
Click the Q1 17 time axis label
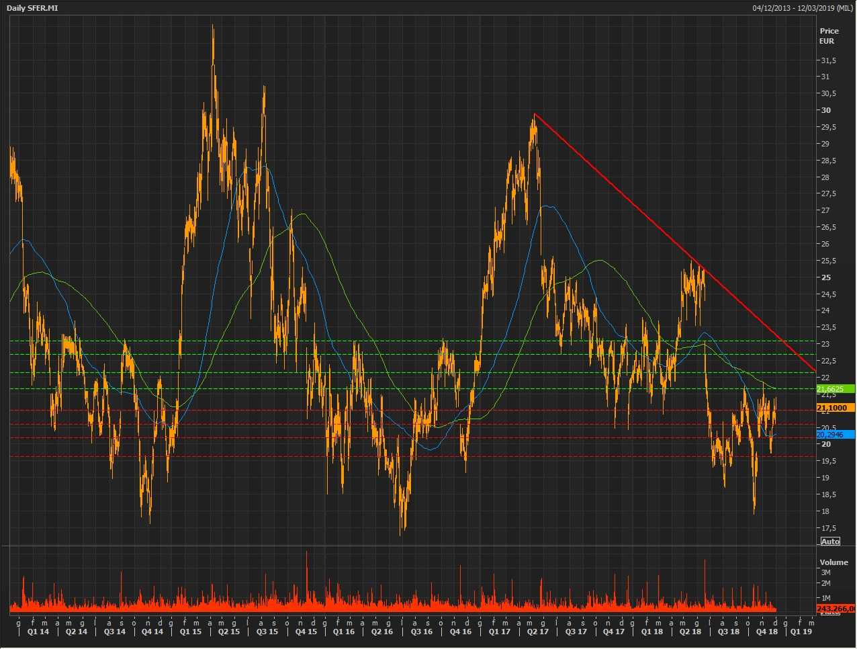tap(499, 632)
